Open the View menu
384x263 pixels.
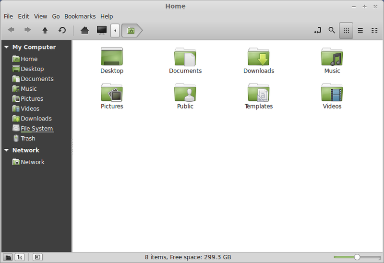pos(40,16)
